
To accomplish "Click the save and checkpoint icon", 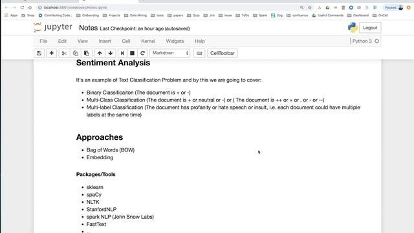I will (x=39, y=53).
